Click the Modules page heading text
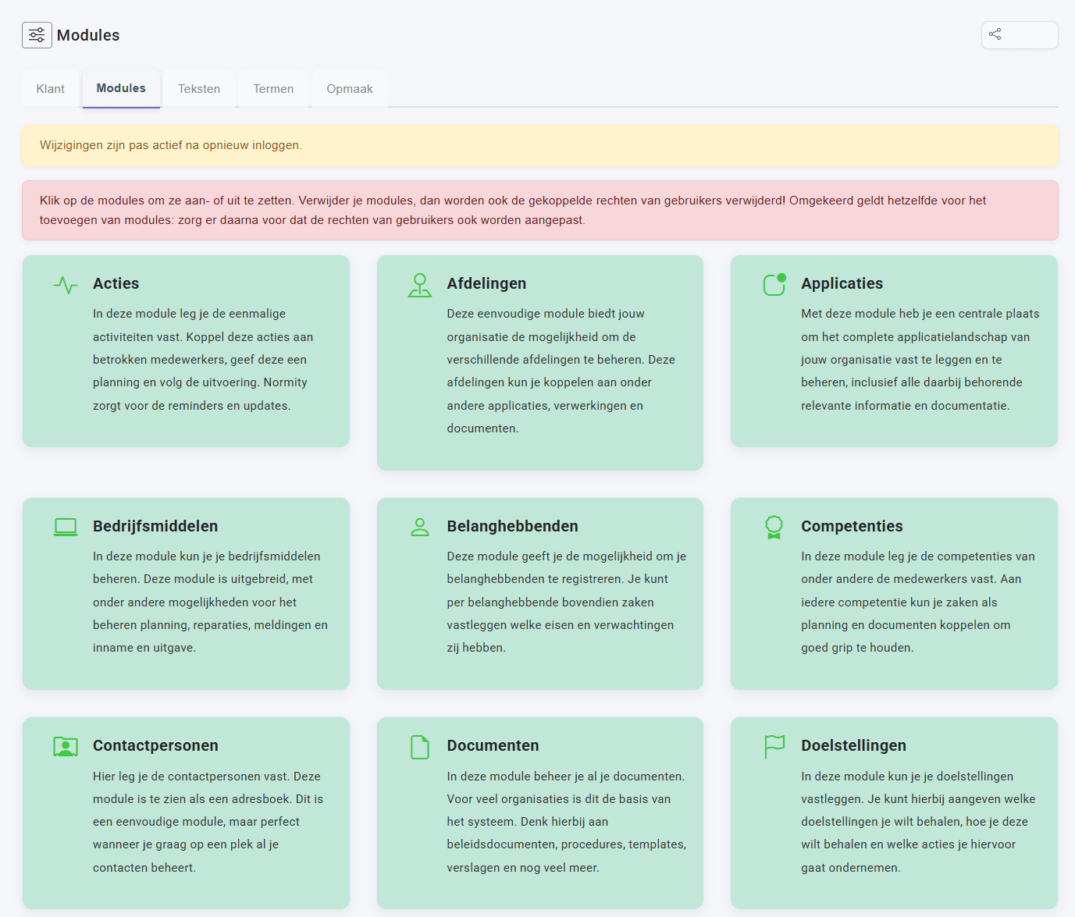Screen dimensions: 1075x917 pos(88,35)
